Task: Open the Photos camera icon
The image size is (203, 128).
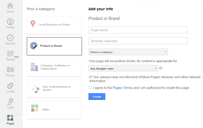Action: pyautogui.click(x=10, y=70)
